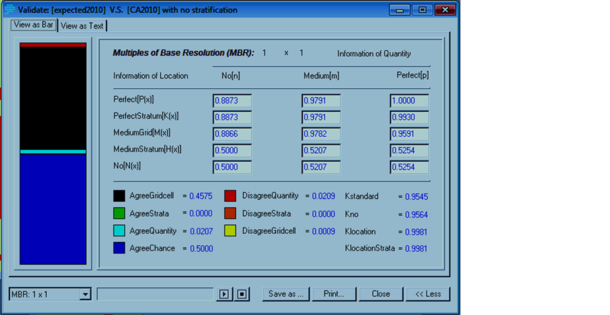The height and width of the screenshot is (315, 610).
Task: Select the View as Bar tab
Action: coord(33,24)
